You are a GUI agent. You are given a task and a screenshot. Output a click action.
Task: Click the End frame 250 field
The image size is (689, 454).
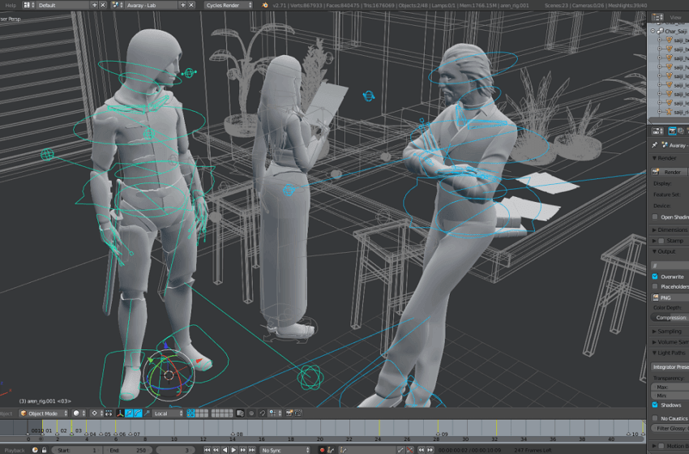pyautogui.click(x=126, y=449)
